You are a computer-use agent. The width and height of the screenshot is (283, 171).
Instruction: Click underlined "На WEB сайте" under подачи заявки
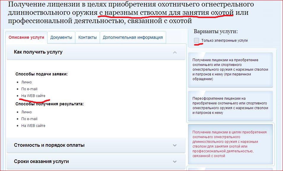[33, 96]
